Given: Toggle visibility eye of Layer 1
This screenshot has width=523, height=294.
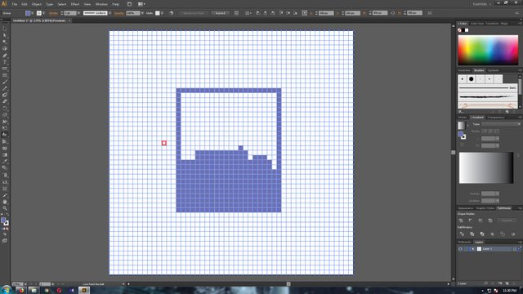Looking at the screenshot, I should click(460, 249).
